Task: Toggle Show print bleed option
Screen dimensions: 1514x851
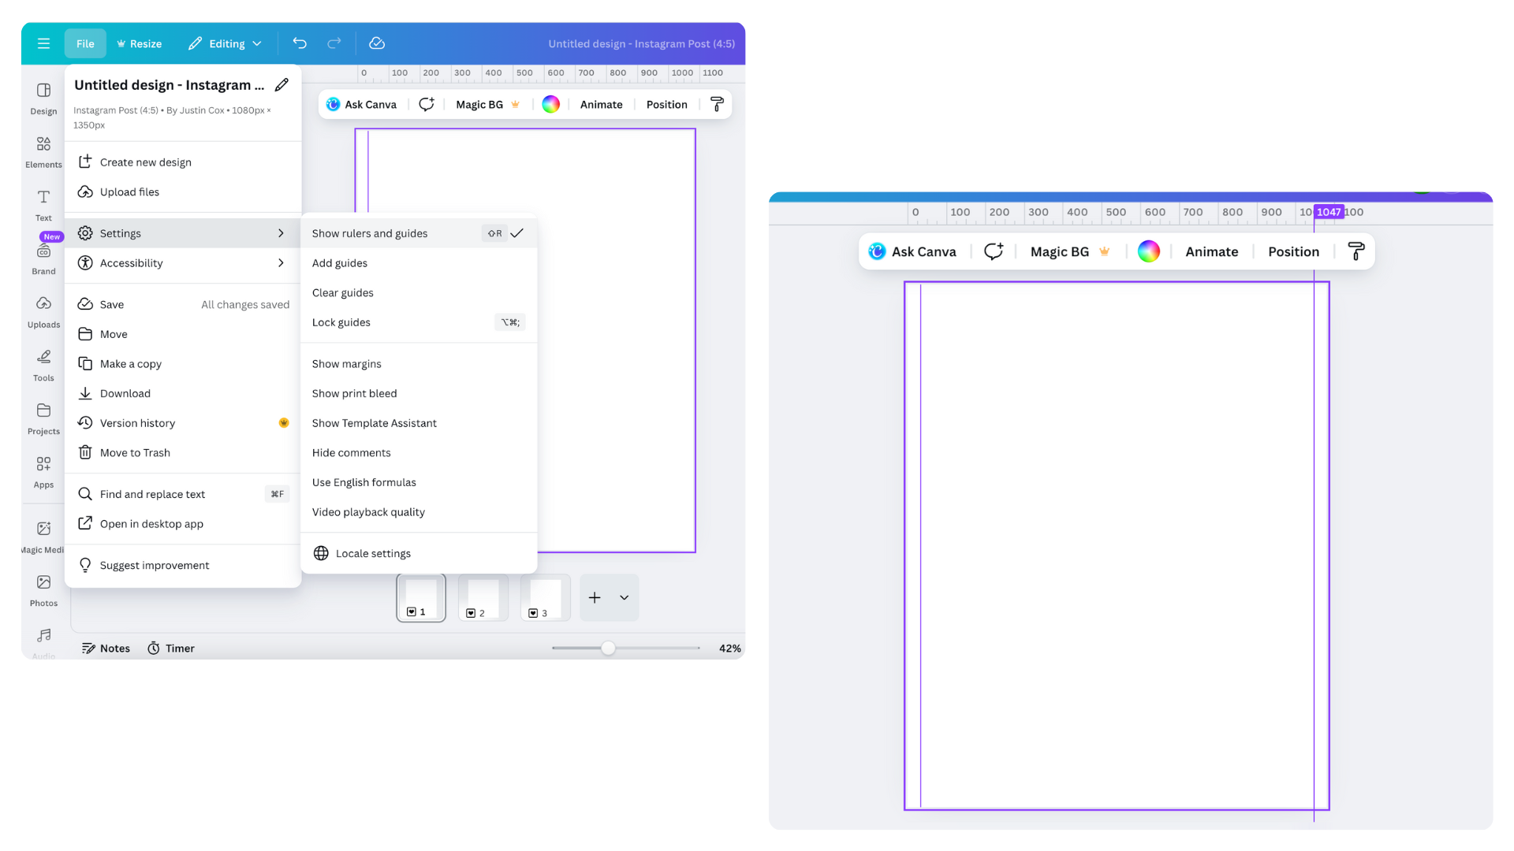Action: point(419,393)
